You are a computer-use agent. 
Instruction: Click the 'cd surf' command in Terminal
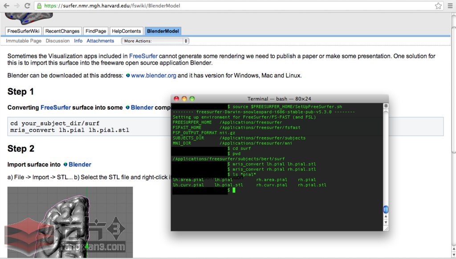pos(242,148)
